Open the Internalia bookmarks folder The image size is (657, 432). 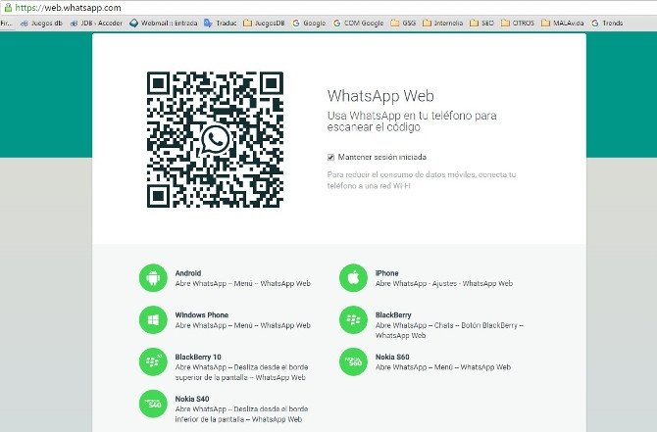point(443,24)
